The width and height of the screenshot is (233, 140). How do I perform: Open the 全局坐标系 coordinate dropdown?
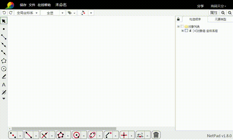click(27, 13)
